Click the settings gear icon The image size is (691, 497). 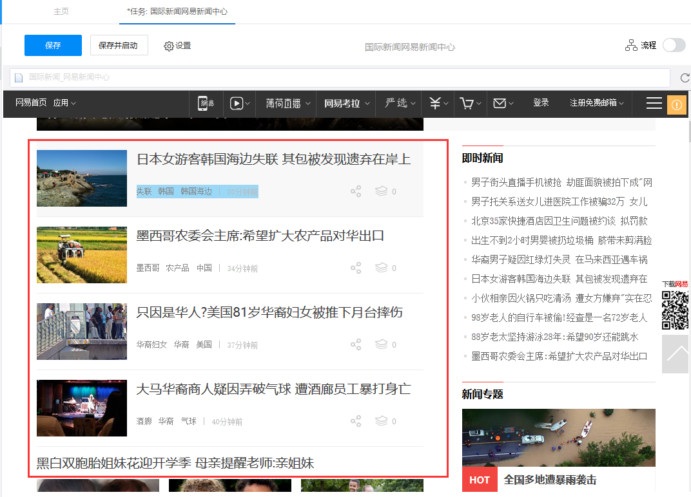pyautogui.click(x=169, y=46)
